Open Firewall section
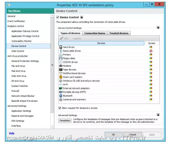 (15, 91)
